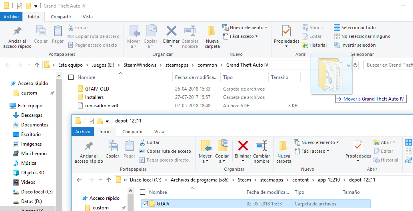Switch to Compartir tab in Grand Theft Auto IV window

[61, 17]
